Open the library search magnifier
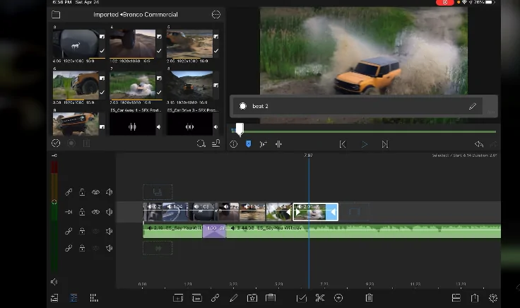This screenshot has width=520, height=308. coord(201,143)
